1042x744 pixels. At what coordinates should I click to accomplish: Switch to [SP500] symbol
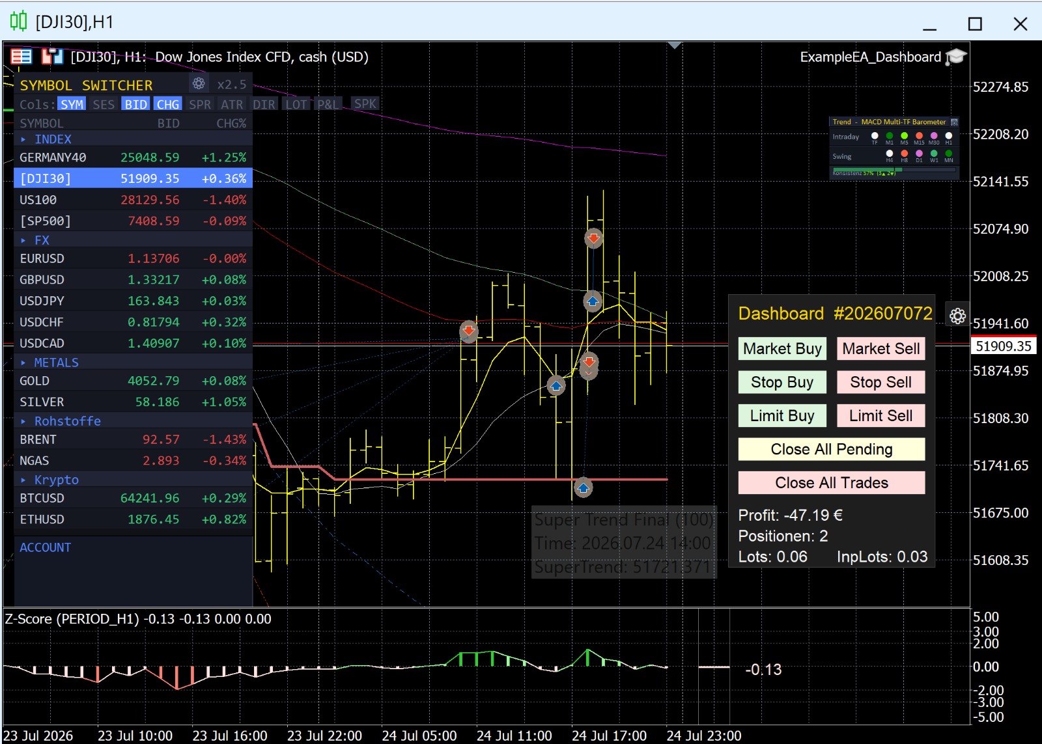click(x=133, y=221)
